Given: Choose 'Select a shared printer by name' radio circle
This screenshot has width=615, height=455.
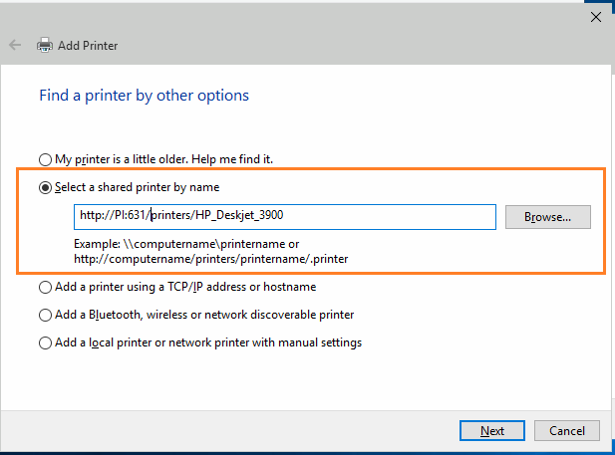Looking at the screenshot, I should pyautogui.click(x=45, y=187).
